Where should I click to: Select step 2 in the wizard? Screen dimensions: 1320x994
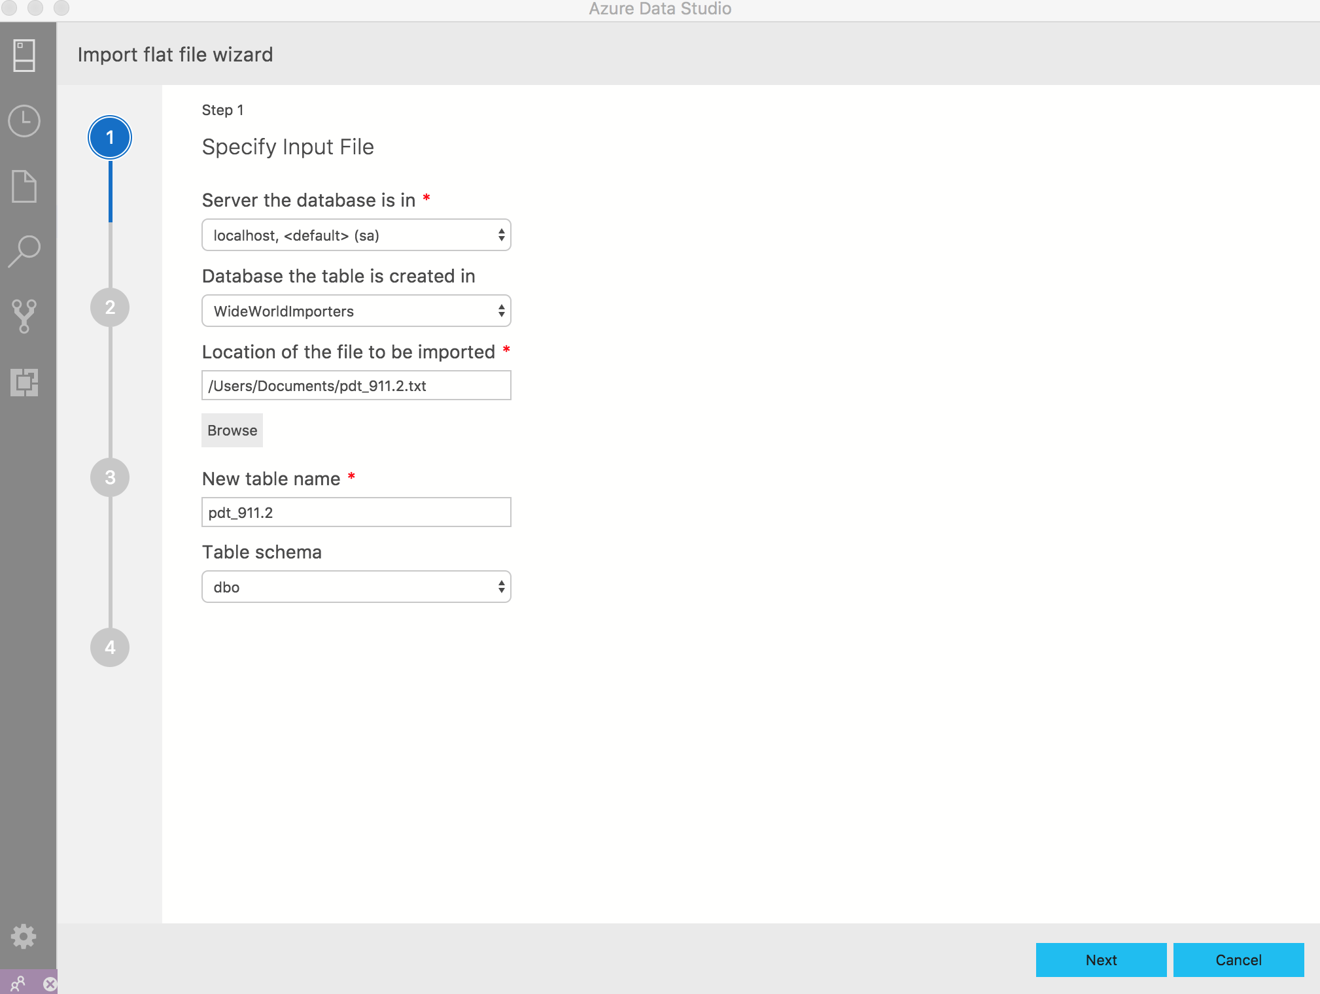click(111, 307)
